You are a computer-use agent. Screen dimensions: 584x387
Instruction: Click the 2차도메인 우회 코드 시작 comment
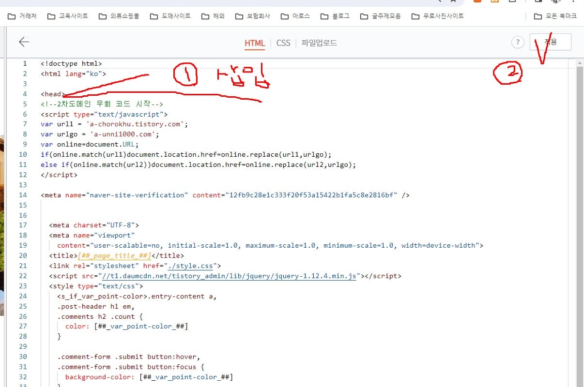tap(102, 104)
